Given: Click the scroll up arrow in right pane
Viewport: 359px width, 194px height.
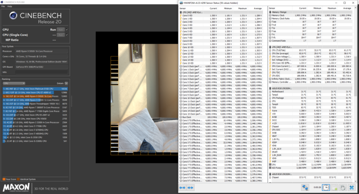Looking at the screenshot, I should click(355, 8).
